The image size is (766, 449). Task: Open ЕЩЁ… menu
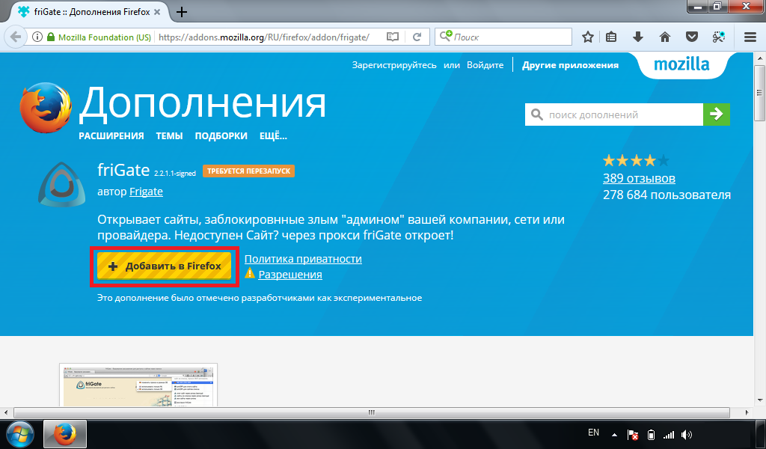(x=273, y=136)
